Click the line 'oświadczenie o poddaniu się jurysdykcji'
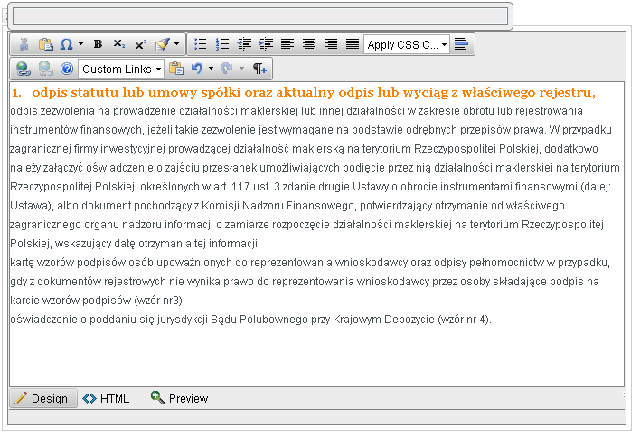The height and width of the screenshot is (436, 640). (250, 320)
